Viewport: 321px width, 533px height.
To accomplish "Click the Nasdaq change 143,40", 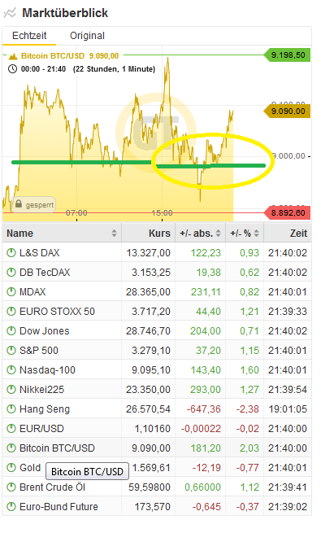I will 206,370.
